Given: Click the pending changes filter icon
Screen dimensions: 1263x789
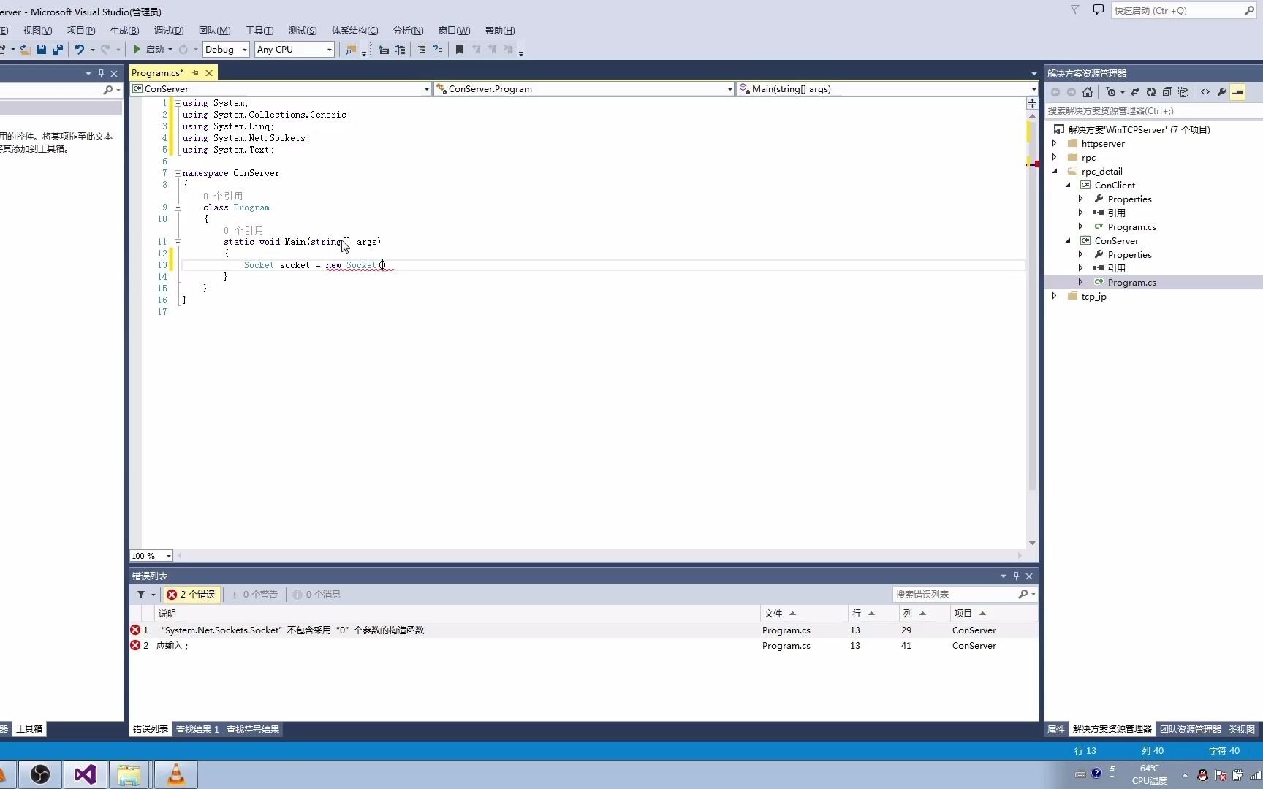Looking at the screenshot, I should click(x=1111, y=92).
